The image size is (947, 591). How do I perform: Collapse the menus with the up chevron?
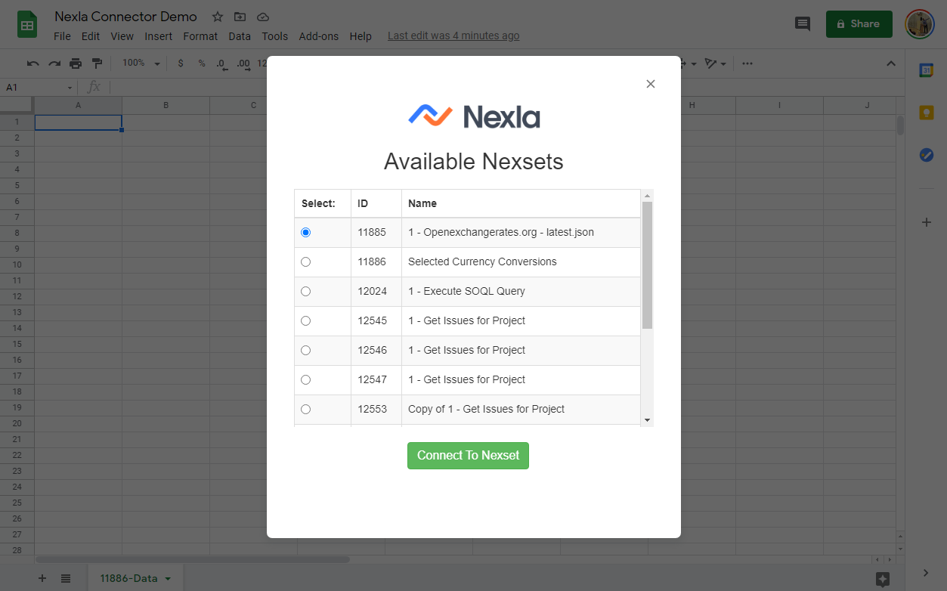(891, 63)
